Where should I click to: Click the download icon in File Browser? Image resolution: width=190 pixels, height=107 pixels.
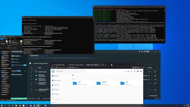coord(131,71)
